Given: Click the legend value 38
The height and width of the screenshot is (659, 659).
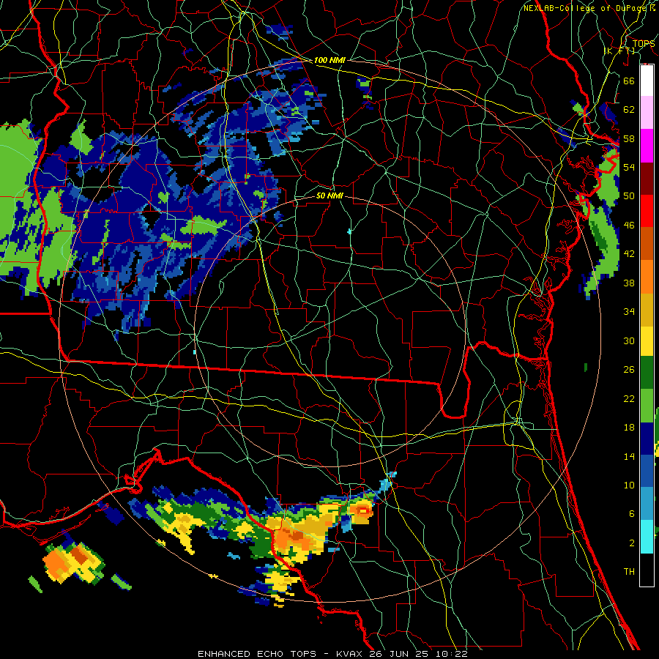Looking at the screenshot, I should [629, 283].
